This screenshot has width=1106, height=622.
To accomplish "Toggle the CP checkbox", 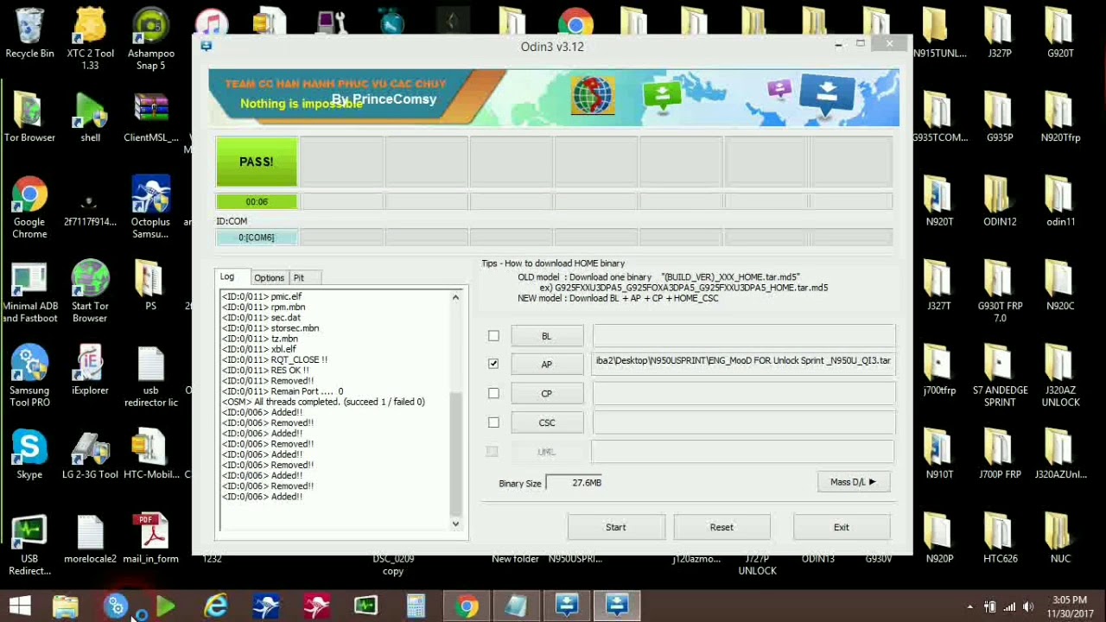I will coord(493,393).
